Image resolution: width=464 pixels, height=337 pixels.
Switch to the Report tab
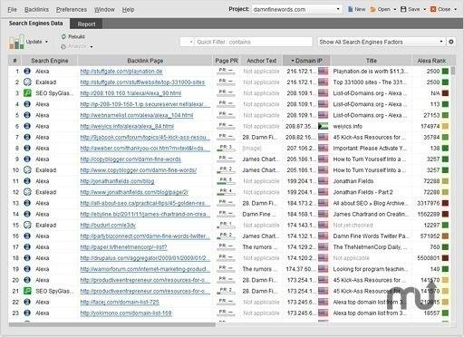(86, 24)
